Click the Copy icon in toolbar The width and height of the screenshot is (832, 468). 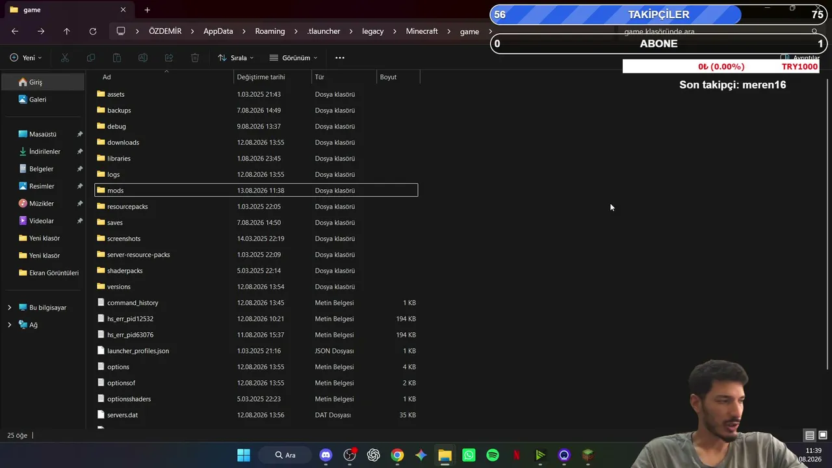(91, 58)
